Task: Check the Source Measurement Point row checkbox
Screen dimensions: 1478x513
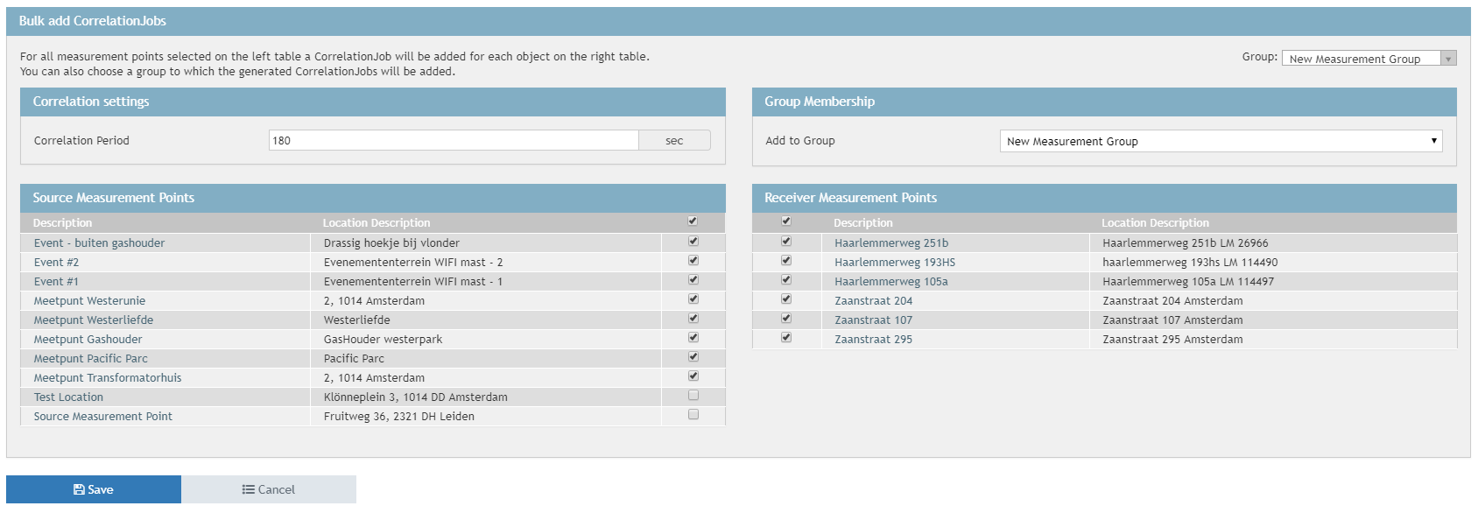Action: [x=693, y=415]
